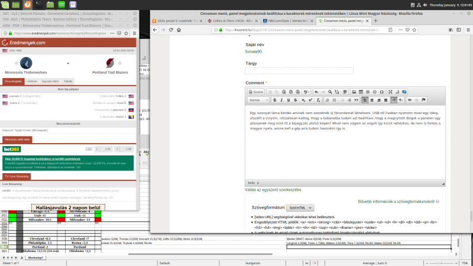
Task: Click the Tárgy subject input field
Action: pyautogui.click(x=299, y=70)
